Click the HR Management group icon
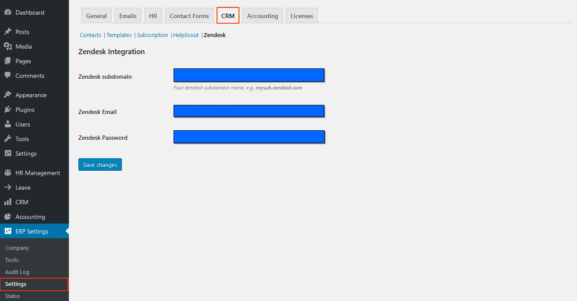Image resolution: width=577 pixels, height=301 pixels. point(8,173)
